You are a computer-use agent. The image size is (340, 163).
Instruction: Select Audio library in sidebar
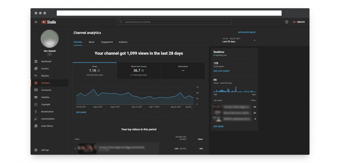49,126
